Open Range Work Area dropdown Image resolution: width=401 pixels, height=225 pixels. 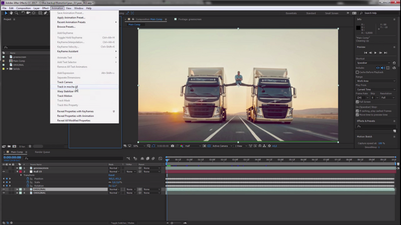[x=376, y=81]
